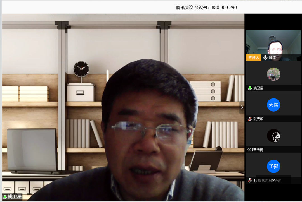Click the 陆洋 name label
The width and height of the screenshot is (302, 202).
(272, 57)
